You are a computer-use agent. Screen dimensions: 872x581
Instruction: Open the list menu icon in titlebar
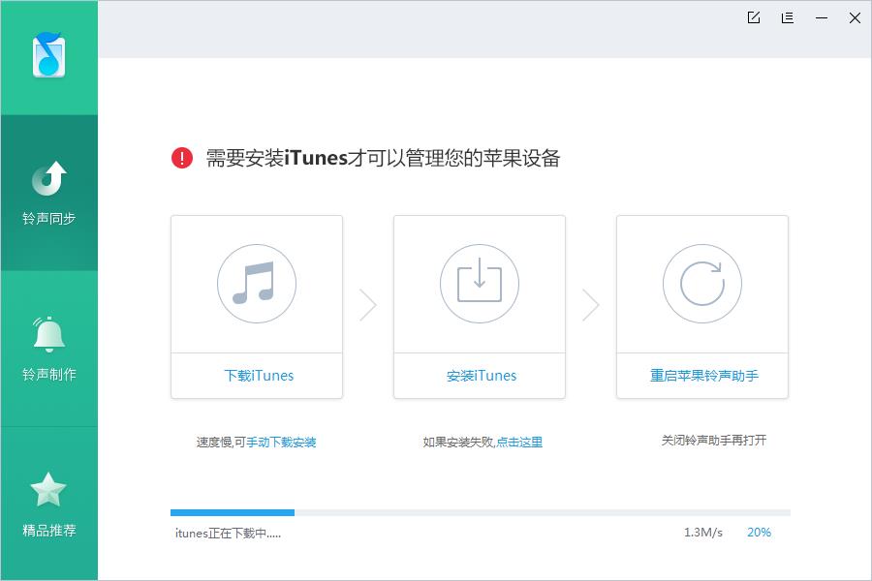787,17
